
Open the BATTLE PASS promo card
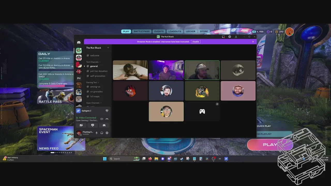click(55, 97)
